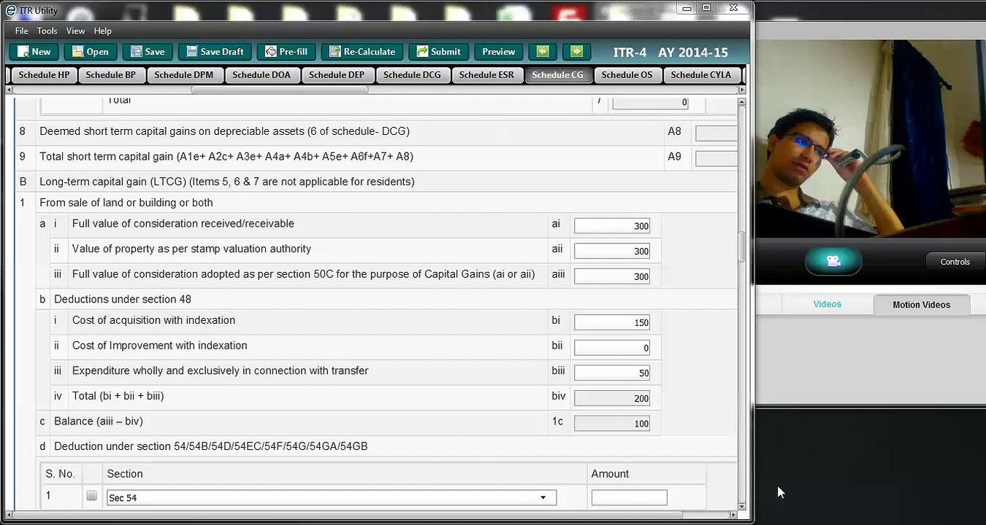Go to previous schedule with green left arrow
The width and height of the screenshot is (986, 525).
[543, 52]
